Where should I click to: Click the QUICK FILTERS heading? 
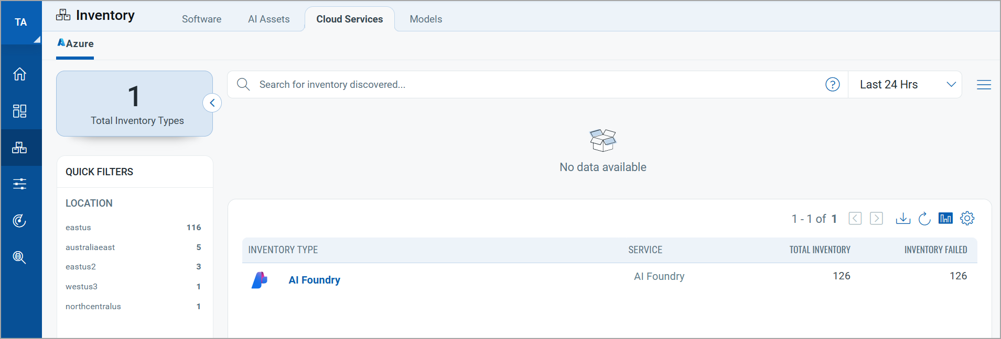pyautogui.click(x=99, y=172)
